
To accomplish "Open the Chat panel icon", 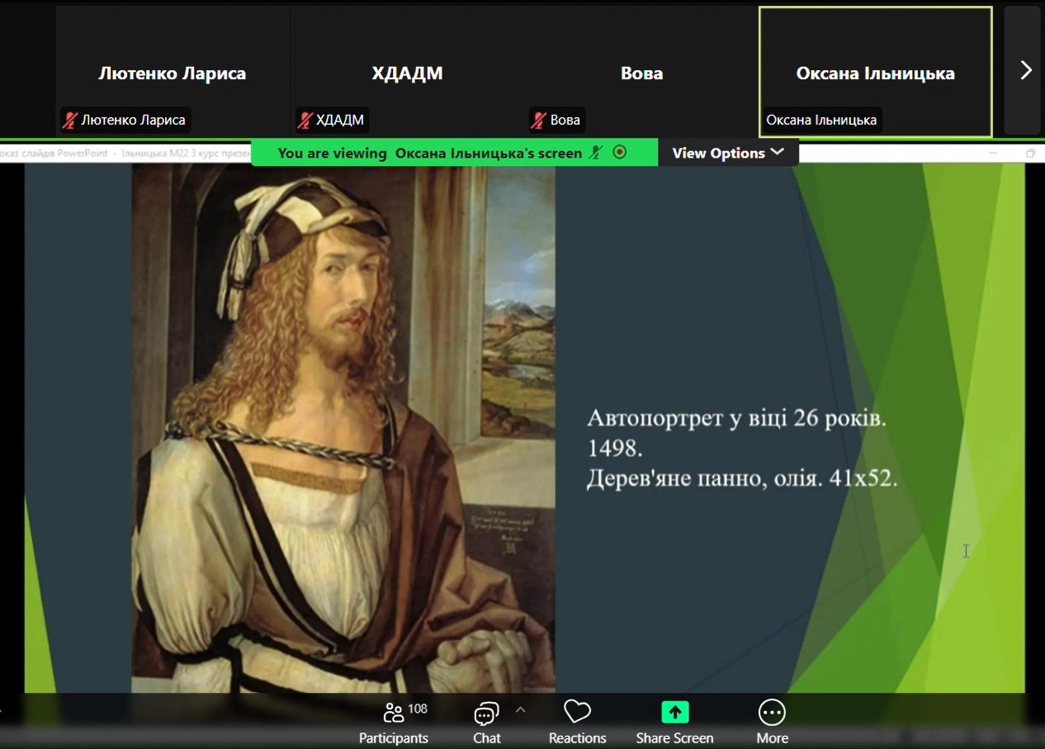I will point(486,713).
